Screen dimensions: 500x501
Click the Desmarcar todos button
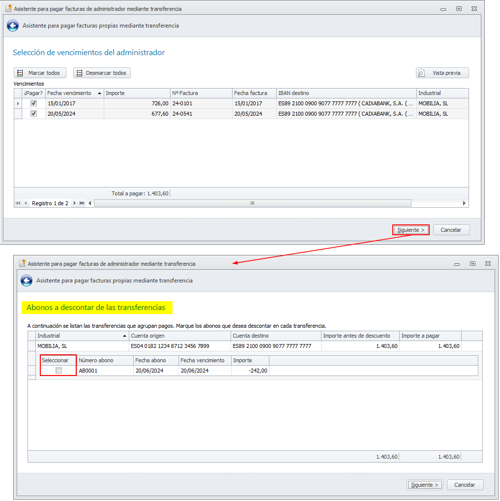click(x=102, y=73)
